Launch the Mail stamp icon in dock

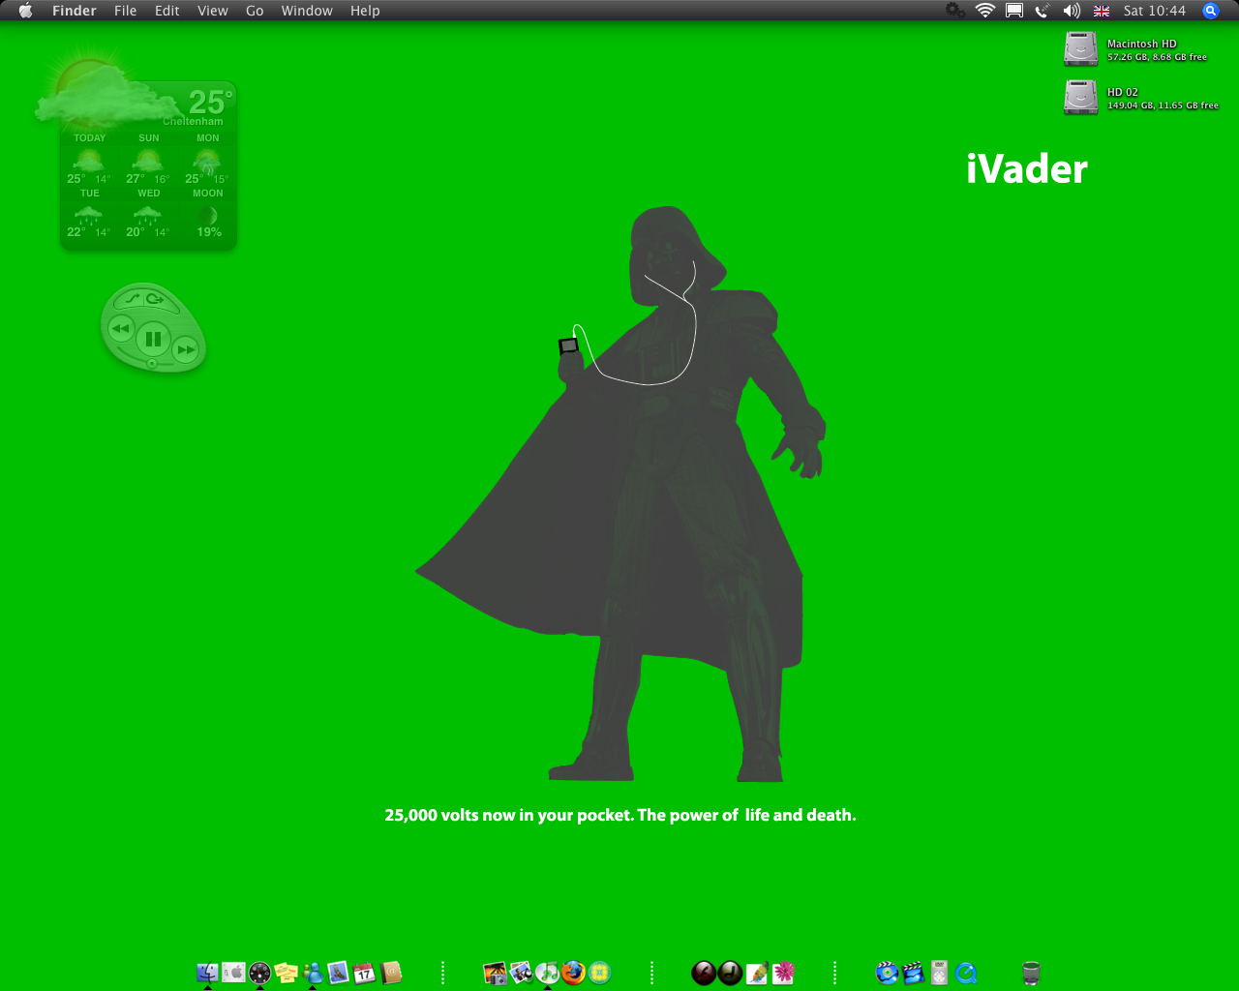pyautogui.click(x=338, y=973)
